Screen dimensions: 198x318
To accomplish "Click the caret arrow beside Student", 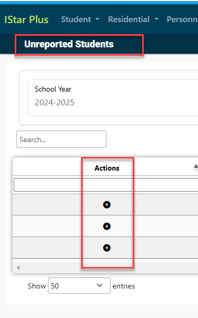I will pos(97,19).
